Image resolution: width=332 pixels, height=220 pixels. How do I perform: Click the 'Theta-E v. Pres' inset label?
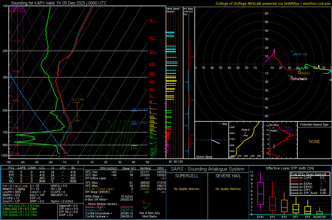click(x=246, y=133)
